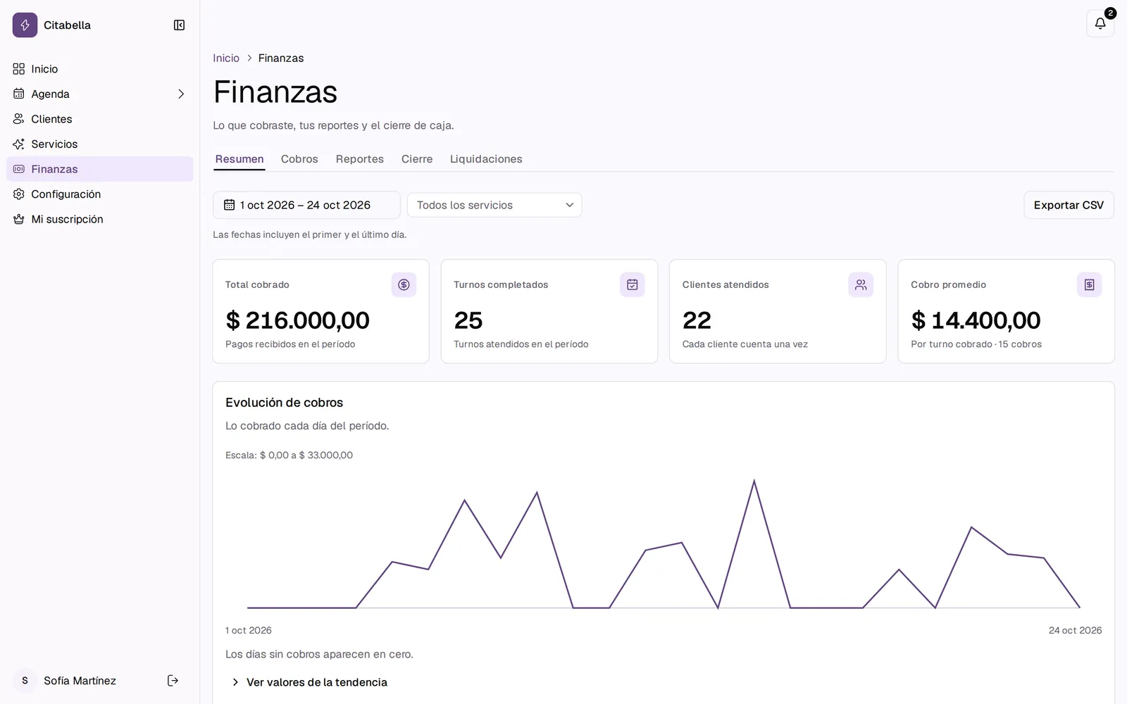1127x704 pixels.
Task: Click the Configuración gear icon in sidebar
Action: click(x=19, y=194)
